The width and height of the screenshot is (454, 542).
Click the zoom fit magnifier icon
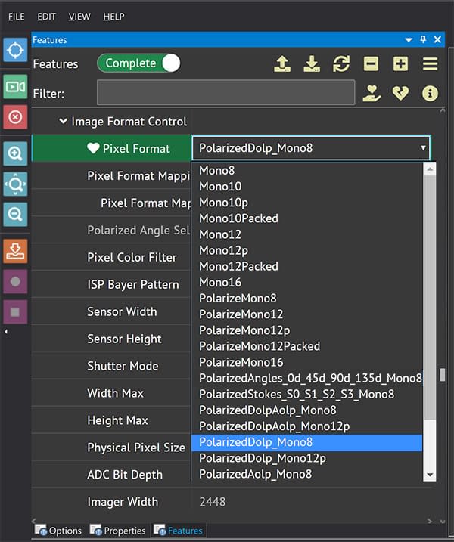tap(15, 184)
